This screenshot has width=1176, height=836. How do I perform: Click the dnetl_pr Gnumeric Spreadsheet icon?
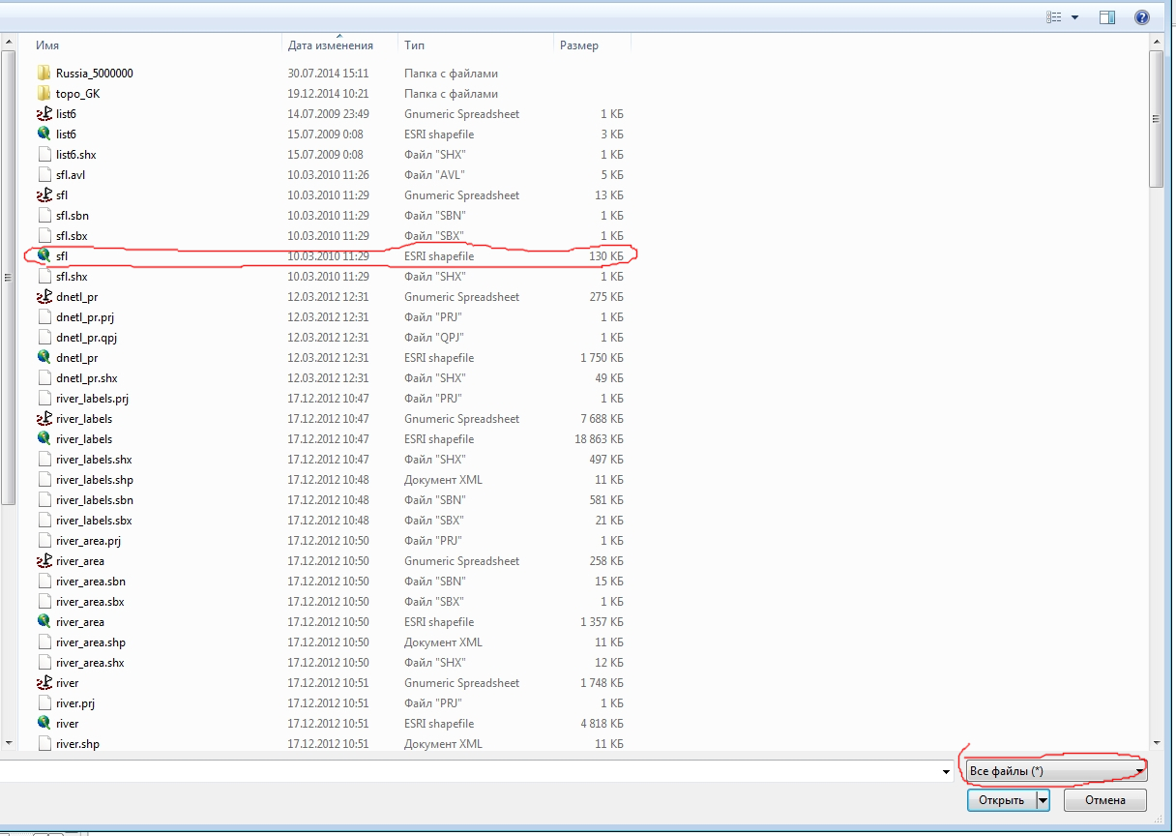(x=44, y=297)
